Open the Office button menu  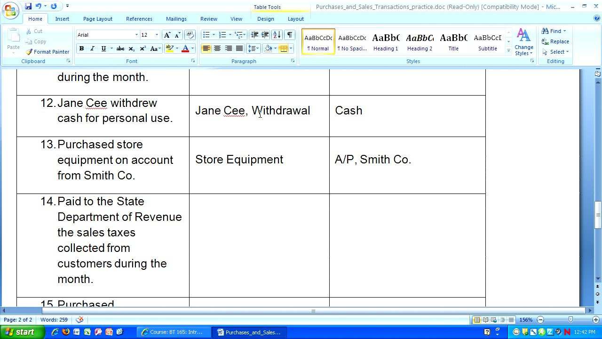click(10, 10)
